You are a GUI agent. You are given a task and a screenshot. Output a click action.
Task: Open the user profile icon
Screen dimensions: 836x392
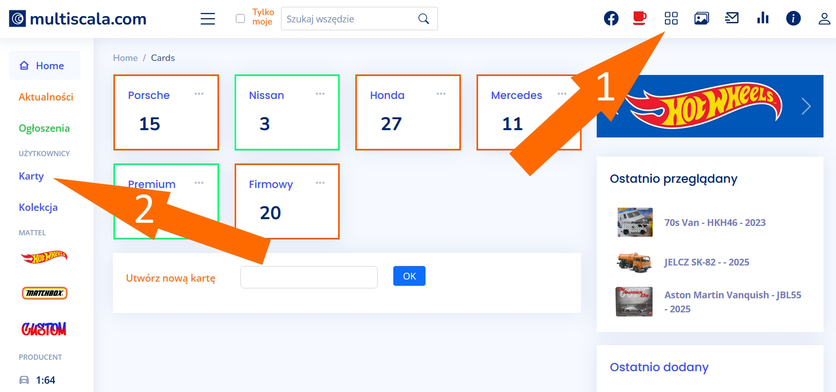click(x=824, y=19)
